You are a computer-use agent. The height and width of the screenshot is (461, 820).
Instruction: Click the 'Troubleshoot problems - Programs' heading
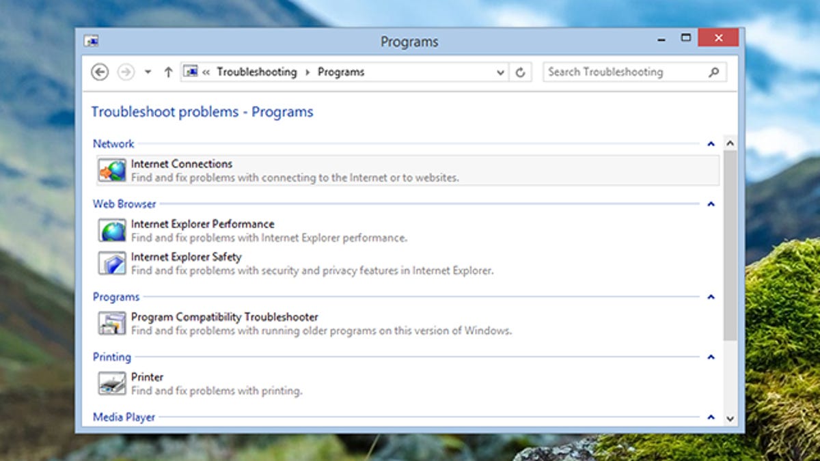tap(202, 112)
